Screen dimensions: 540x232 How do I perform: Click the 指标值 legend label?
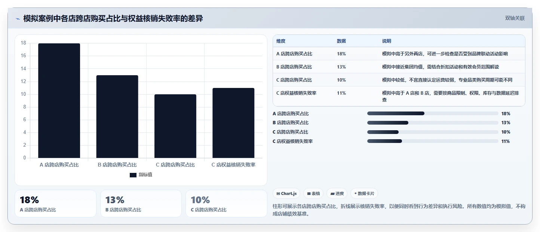pos(145,175)
